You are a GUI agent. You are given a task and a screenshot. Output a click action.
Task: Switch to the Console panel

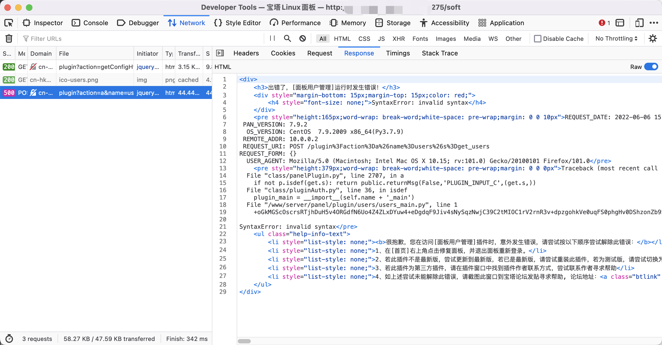click(90, 23)
